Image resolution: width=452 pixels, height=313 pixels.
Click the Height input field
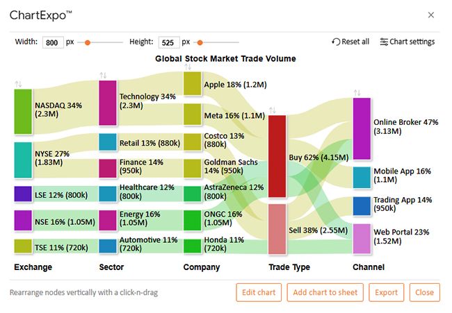coord(169,42)
